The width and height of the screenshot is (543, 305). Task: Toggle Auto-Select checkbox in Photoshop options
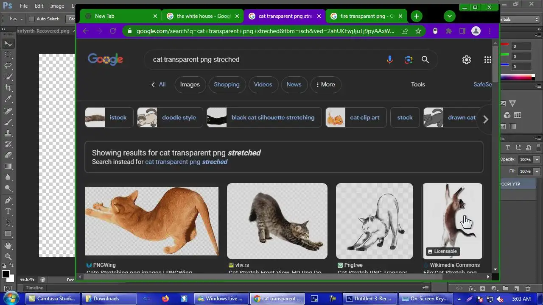coord(31,19)
